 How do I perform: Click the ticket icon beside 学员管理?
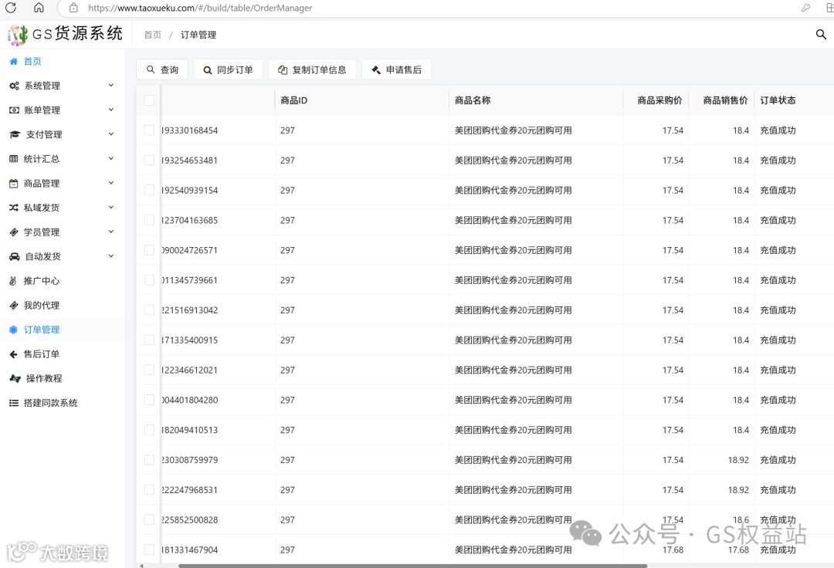click(x=14, y=232)
